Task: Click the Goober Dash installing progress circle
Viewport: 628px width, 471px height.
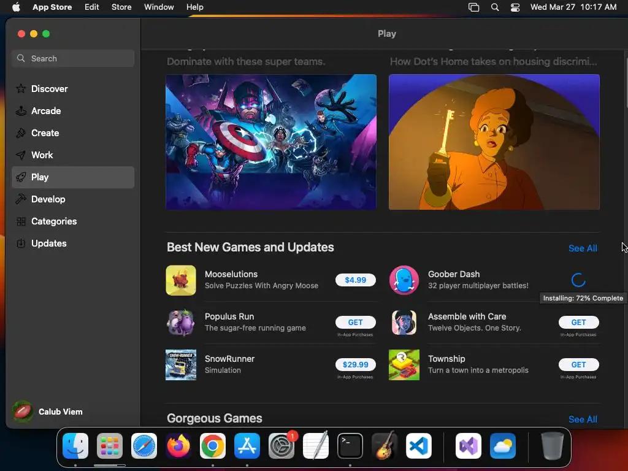Action: pos(578,280)
